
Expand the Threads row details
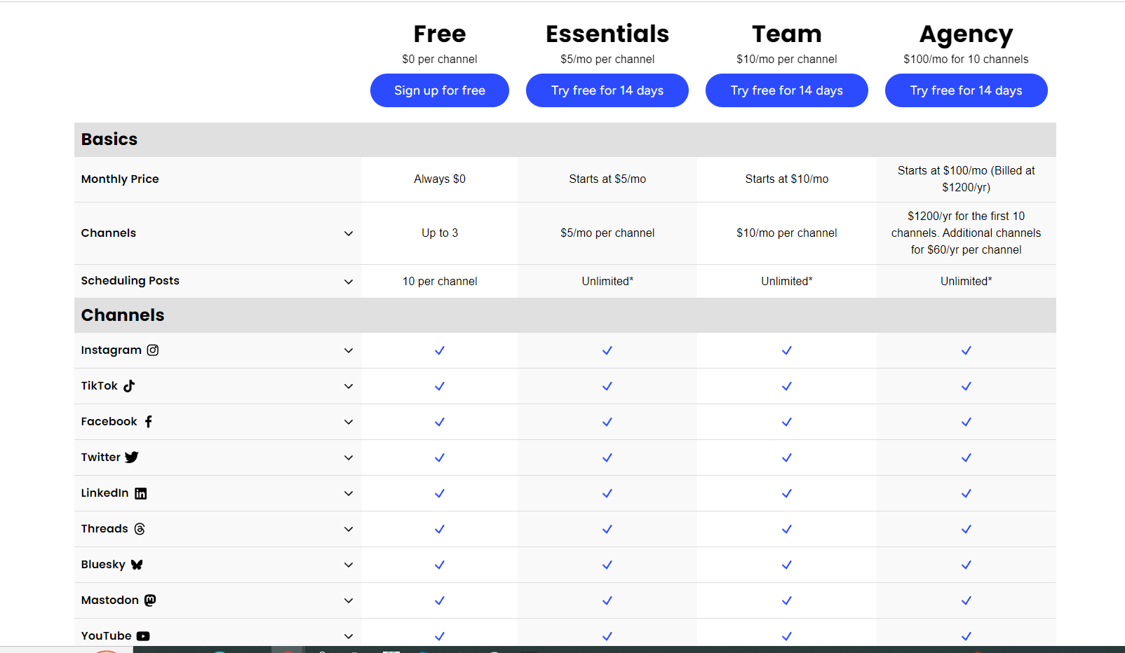pyautogui.click(x=349, y=529)
